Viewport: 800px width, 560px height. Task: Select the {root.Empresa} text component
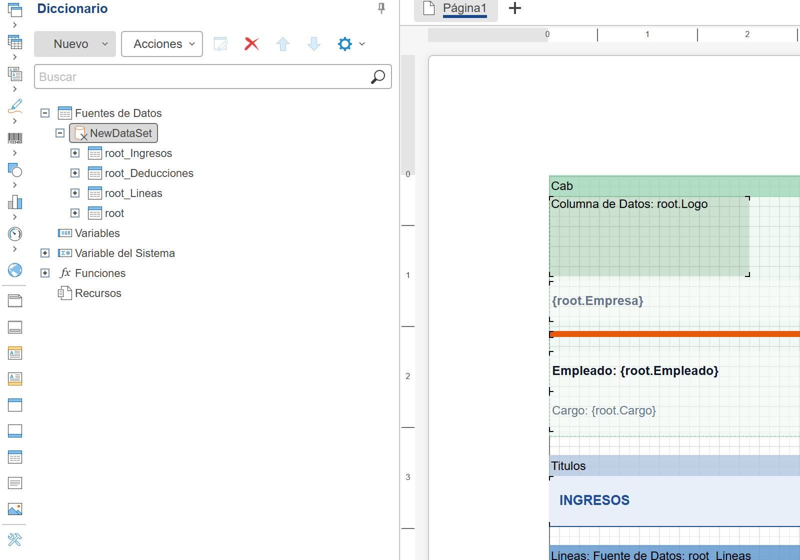[597, 300]
